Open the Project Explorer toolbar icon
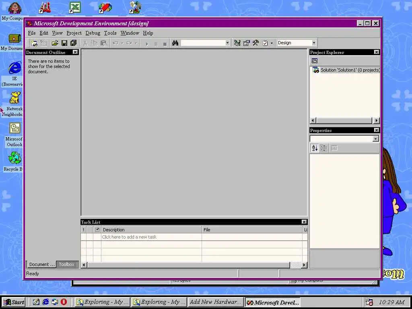This screenshot has height=309, width=412. [237, 43]
